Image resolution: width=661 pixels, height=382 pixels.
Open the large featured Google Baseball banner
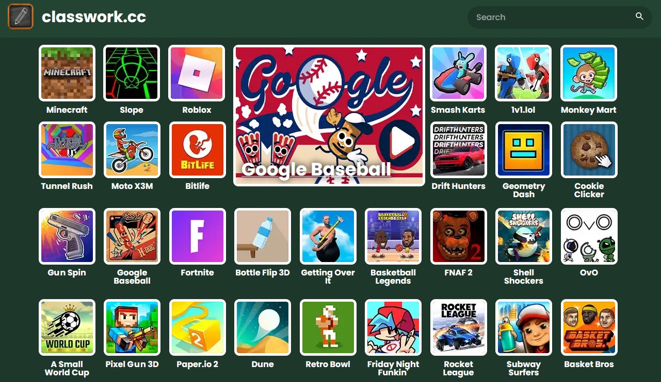(329, 115)
